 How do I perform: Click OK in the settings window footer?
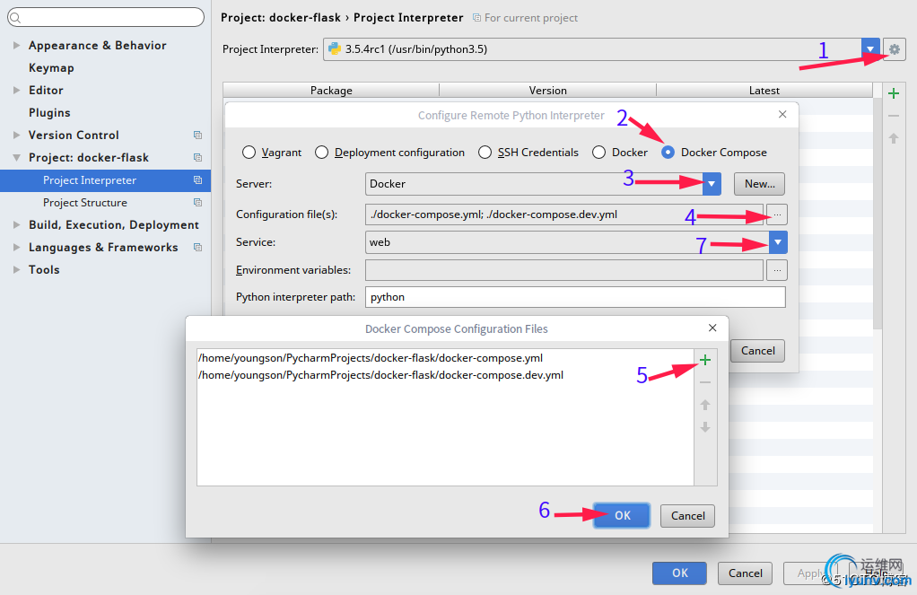(x=679, y=573)
